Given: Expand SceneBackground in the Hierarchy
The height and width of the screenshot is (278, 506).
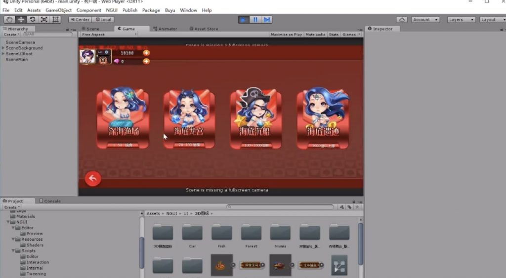Looking at the screenshot, I should (x=3, y=48).
